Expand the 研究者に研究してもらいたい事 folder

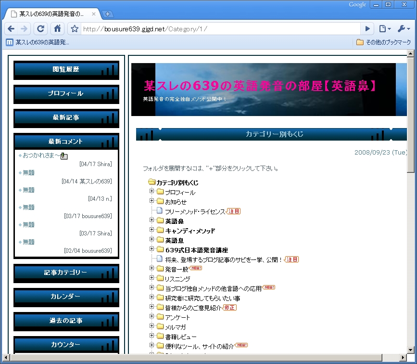(152, 297)
